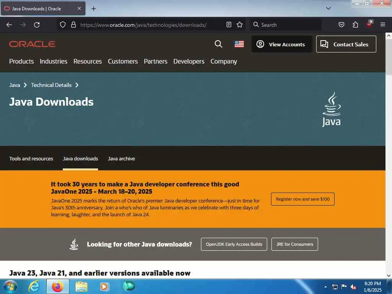392x294 pixels.
Task: Launch Internet Explorer from taskbar
Action: coord(34,286)
